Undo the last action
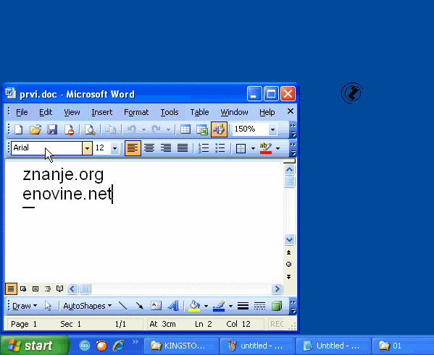 pos(131,129)
